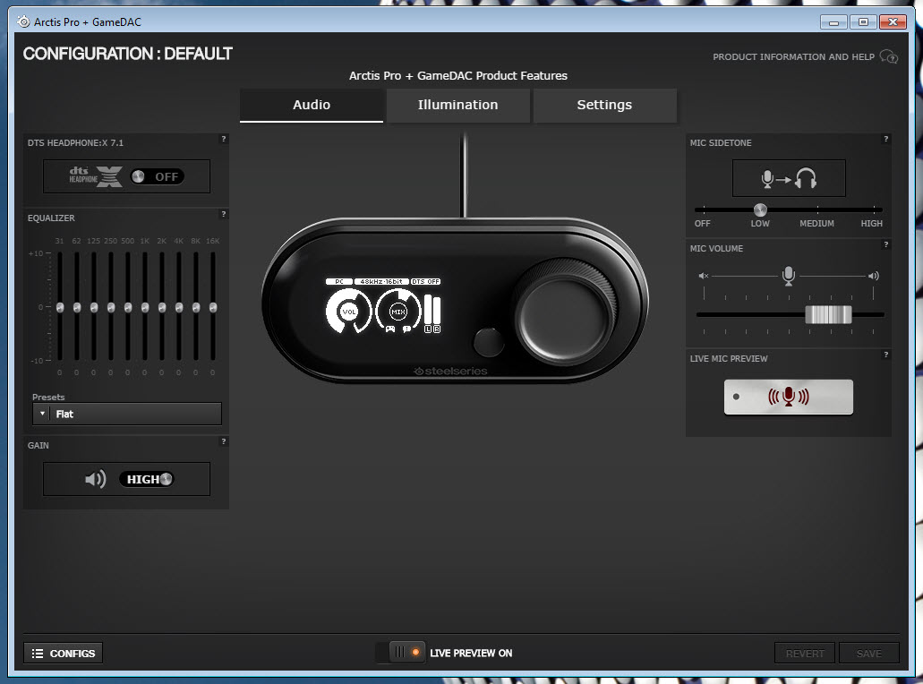Open the CONFIGS list
The height and width of the screenshot is (684, 923).
click(63, 654)
